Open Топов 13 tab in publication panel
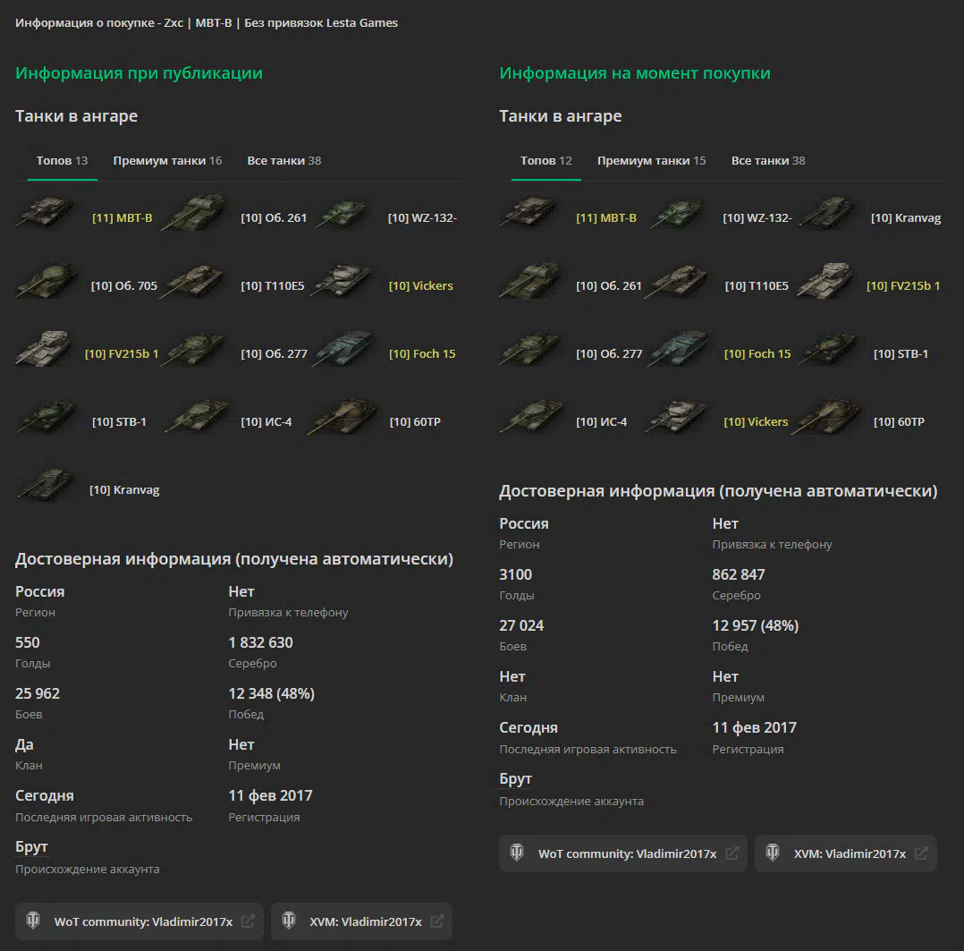 tap(62, 160)
